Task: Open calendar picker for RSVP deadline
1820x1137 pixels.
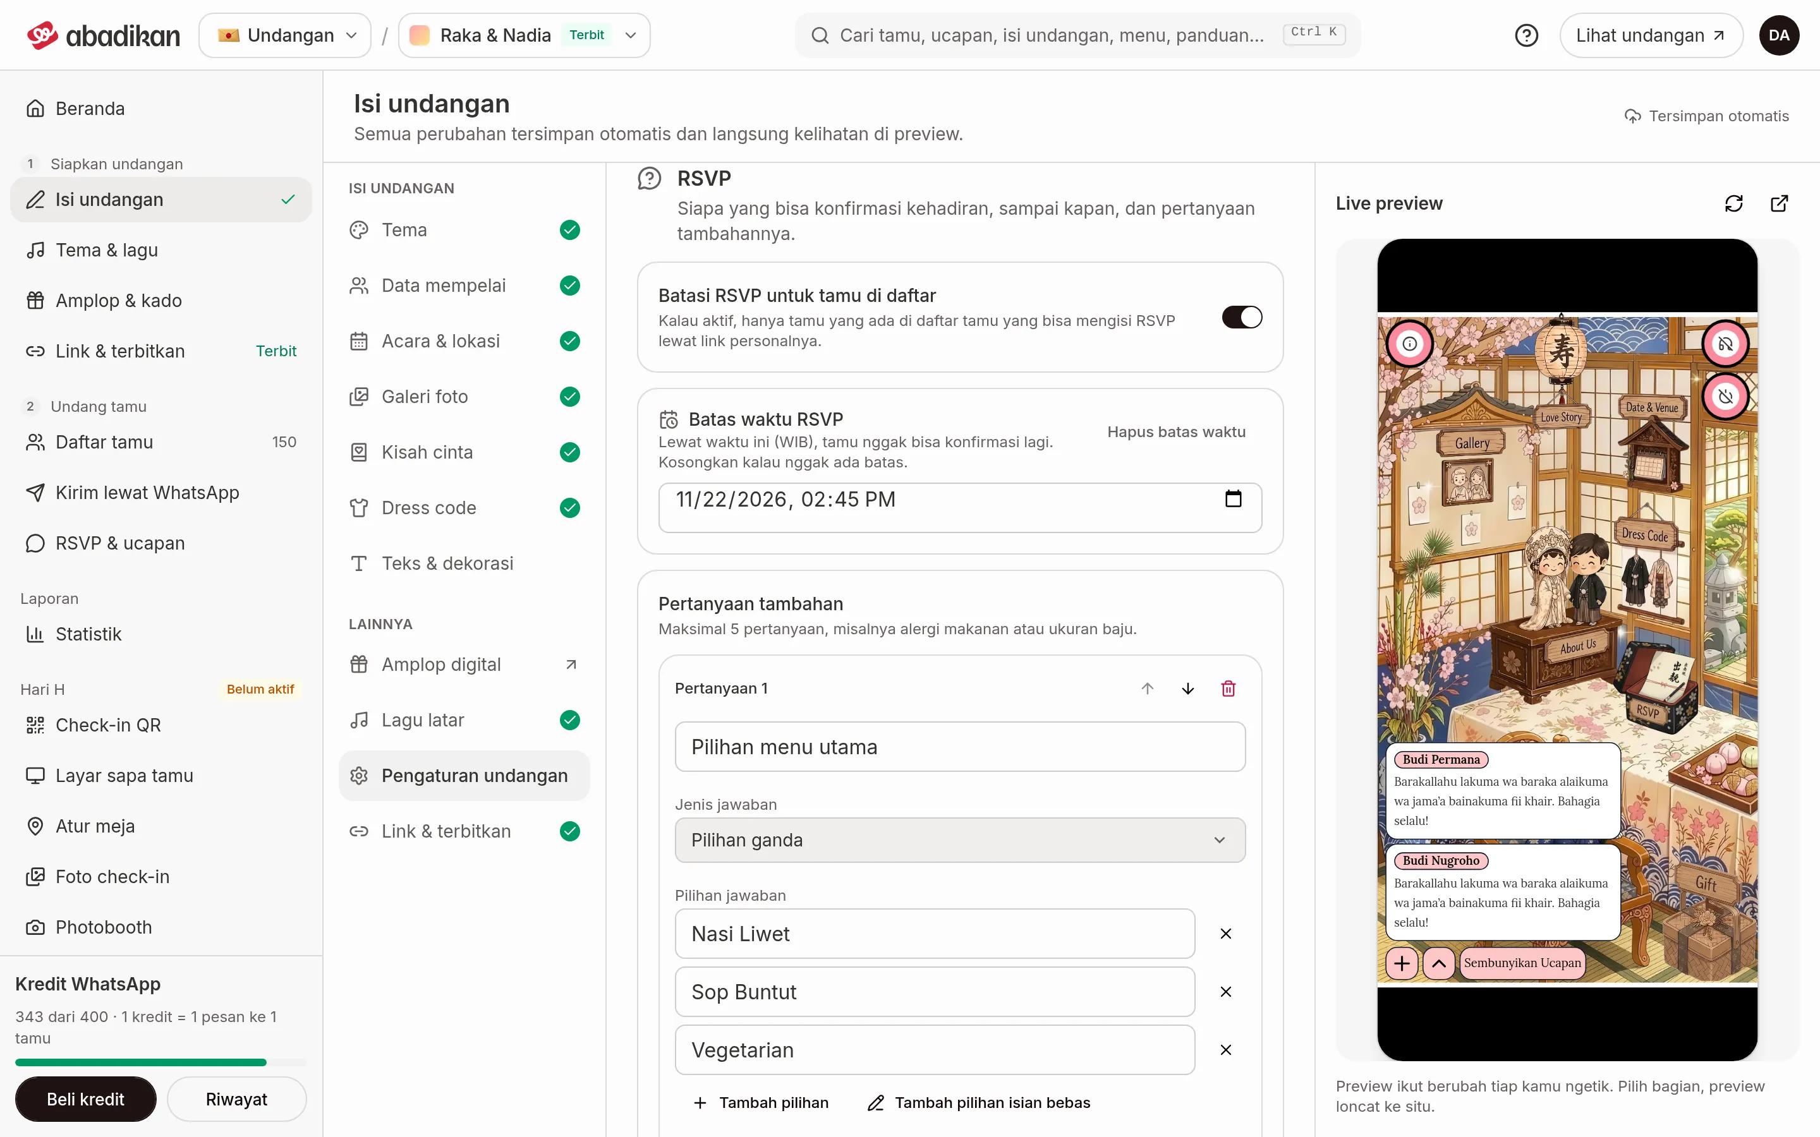Action: (x=1234, y=499)
